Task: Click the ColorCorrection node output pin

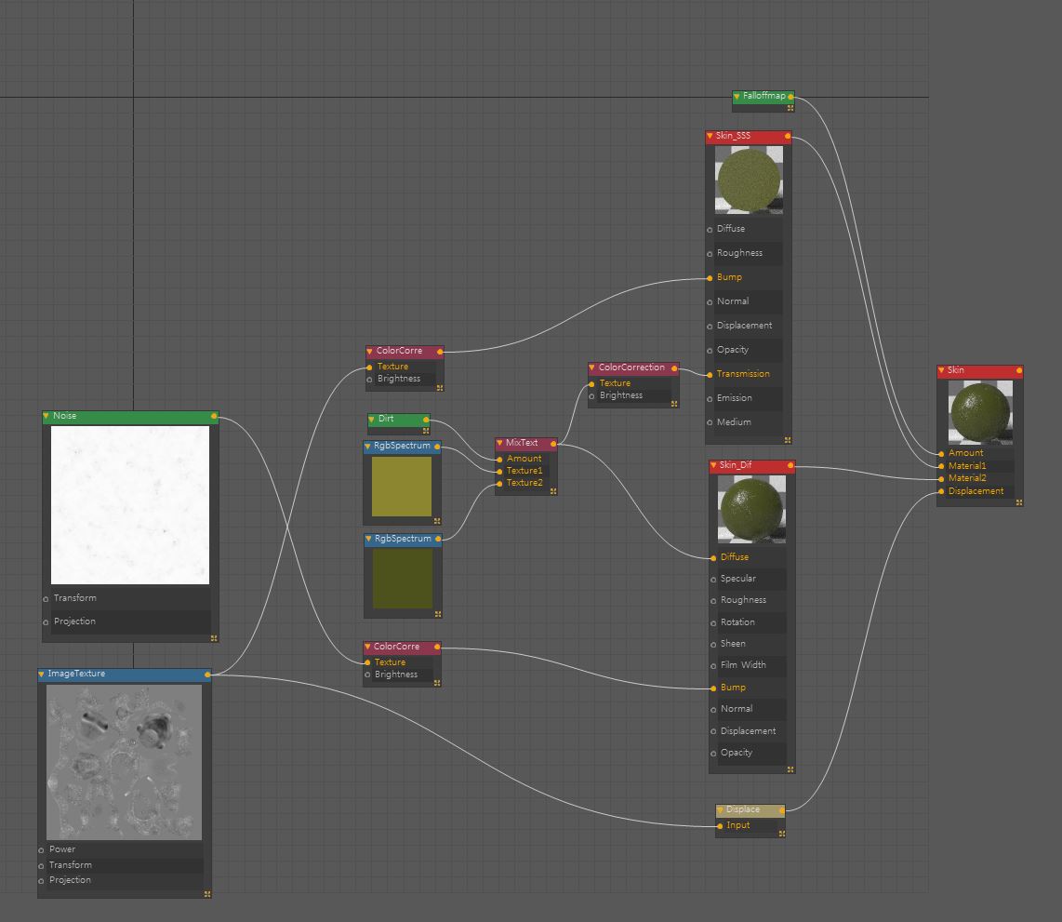Action: point(674,368)
